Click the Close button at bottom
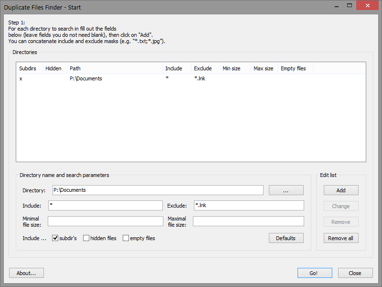382x287 pixels. coord(355,273)
